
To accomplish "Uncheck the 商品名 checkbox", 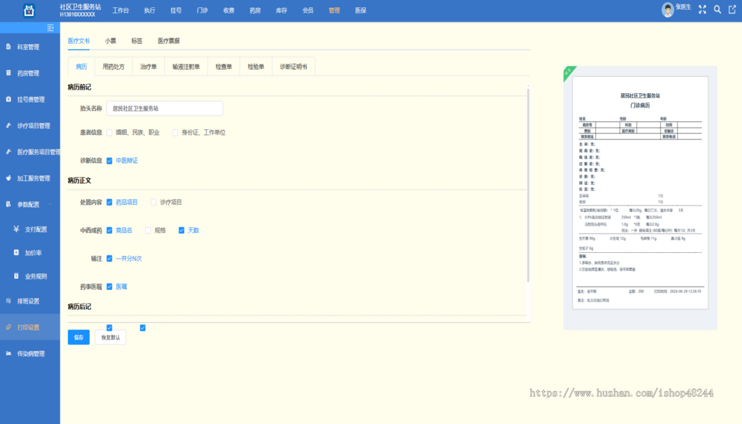I will (109, 231).
